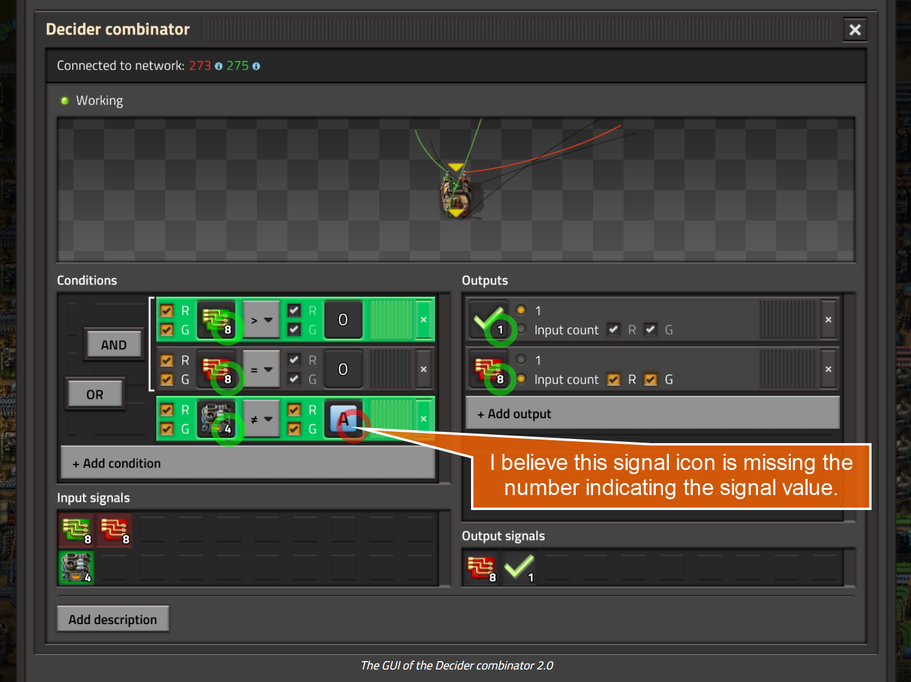Click green circuit signal in first condition
This screenshot has width=911, height=682.
[216, 320]
